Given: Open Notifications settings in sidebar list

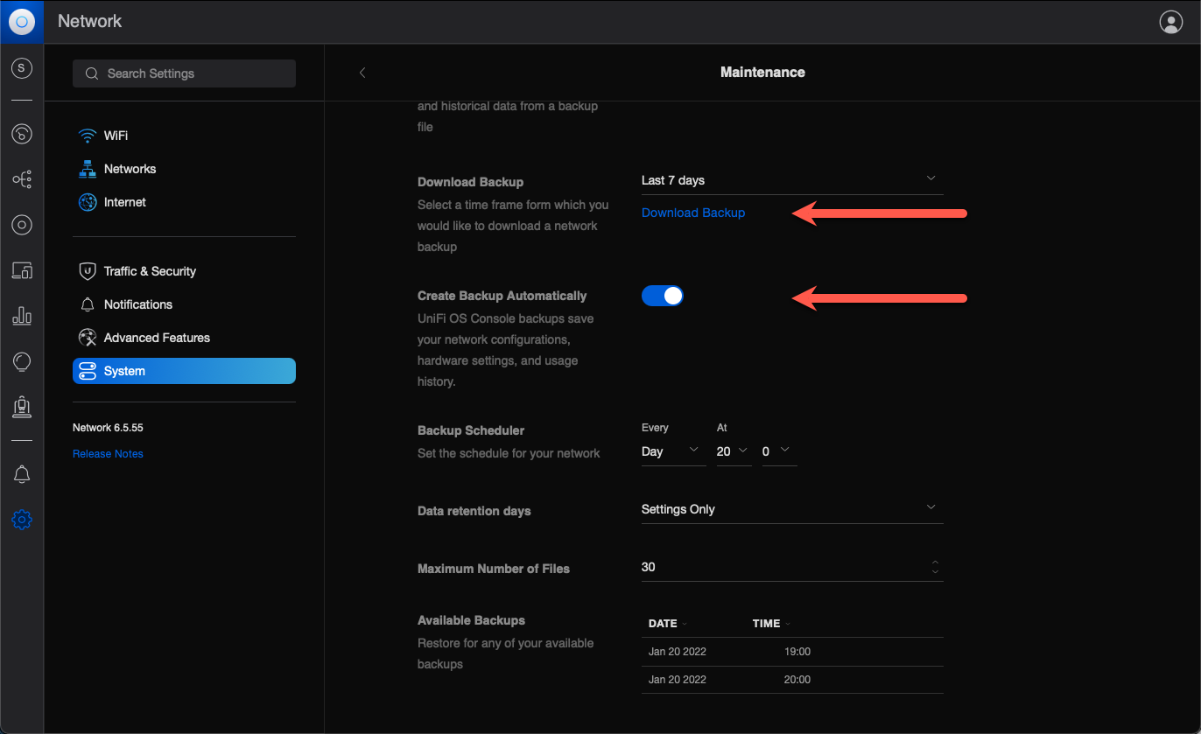Looking at the screenshot, I should (x=184, y=304).
